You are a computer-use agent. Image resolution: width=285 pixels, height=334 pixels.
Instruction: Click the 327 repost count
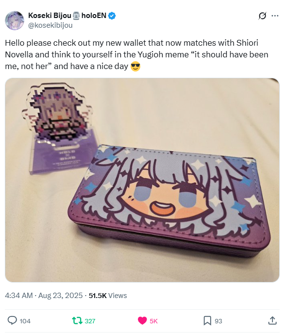[x=90, y=321]
